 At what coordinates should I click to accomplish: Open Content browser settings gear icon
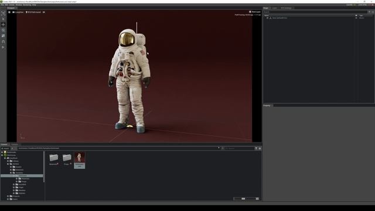pos(260,148)
